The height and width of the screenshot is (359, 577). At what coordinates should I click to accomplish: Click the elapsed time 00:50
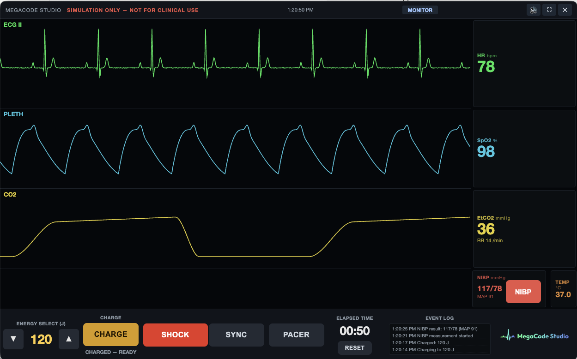coord(355,331)
